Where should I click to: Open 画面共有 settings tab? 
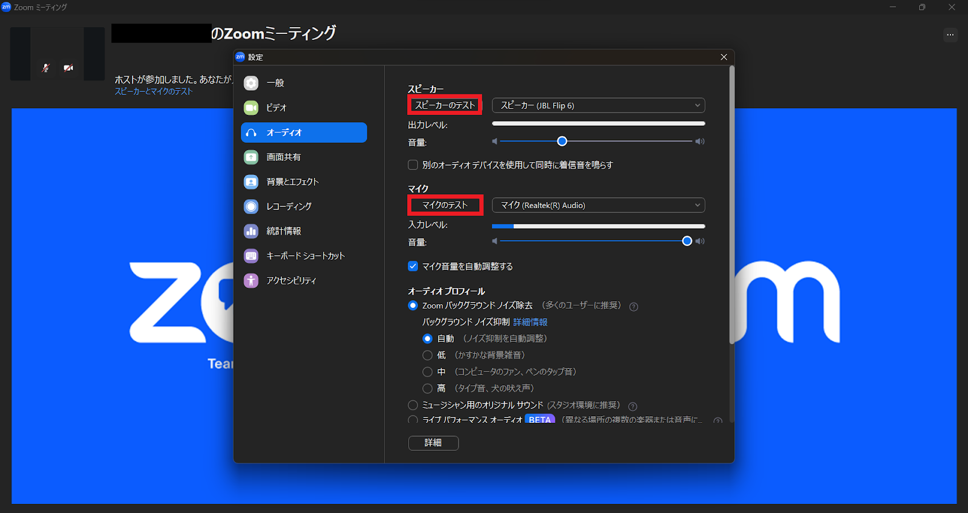[304, 157]
